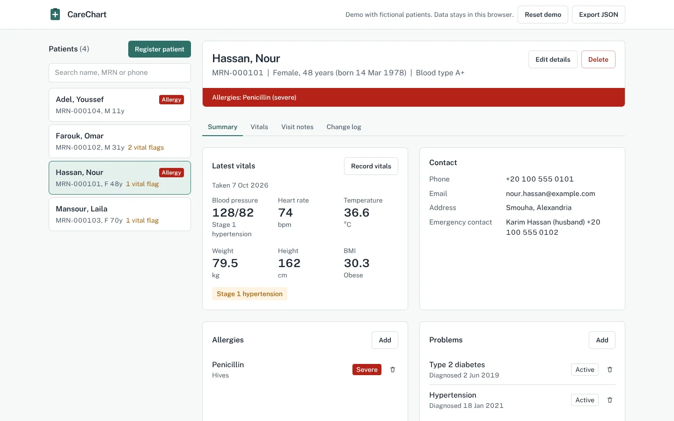The height and width of the screenshot is (421, 674).
Task: Click the email nour.hassan@example.com
Action: click(550, 194)
